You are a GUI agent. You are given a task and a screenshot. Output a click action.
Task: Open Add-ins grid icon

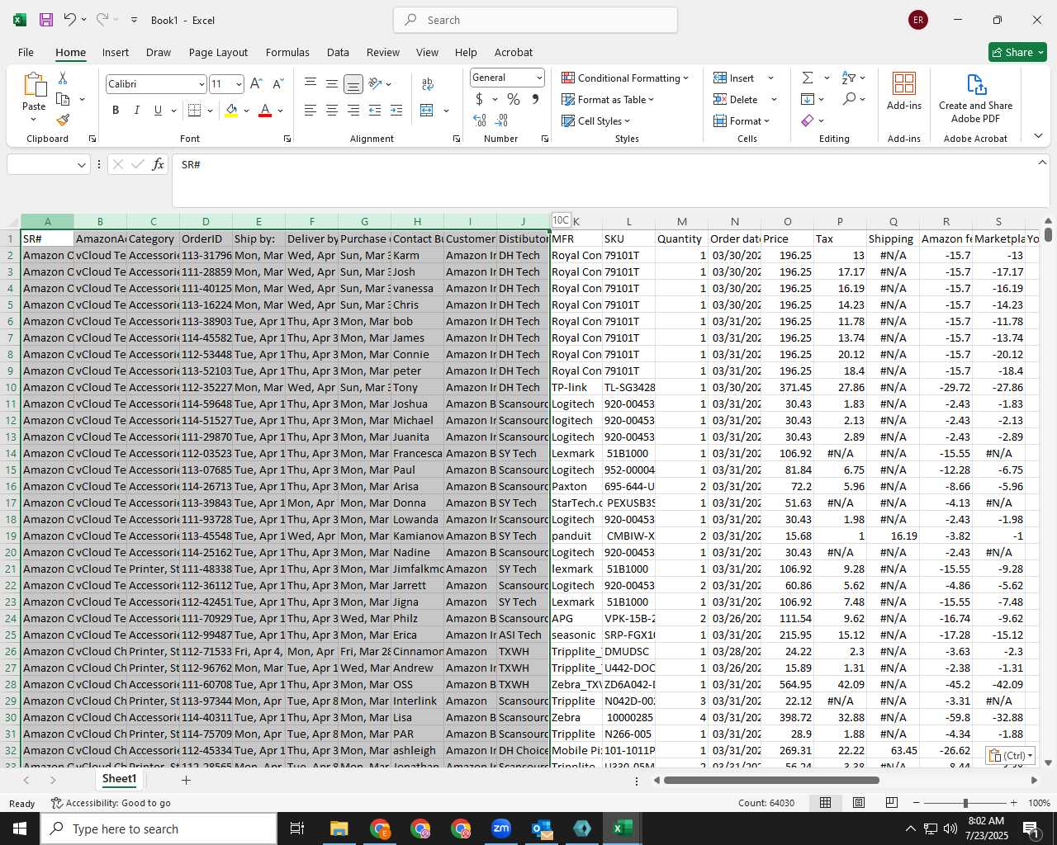pyautogui.click(x=904, y=83)
